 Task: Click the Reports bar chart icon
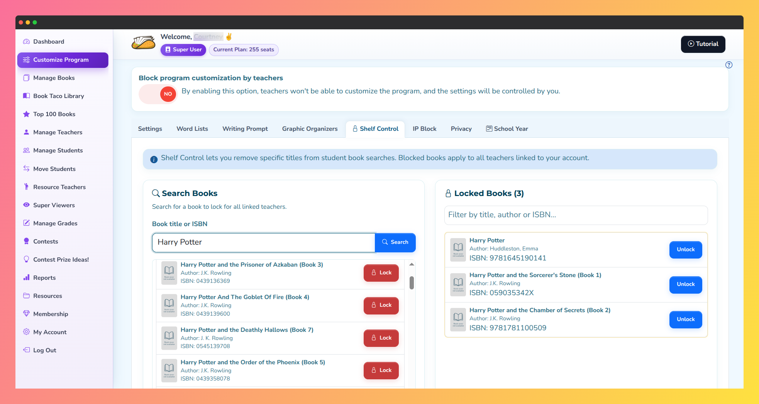pos(26,277)
